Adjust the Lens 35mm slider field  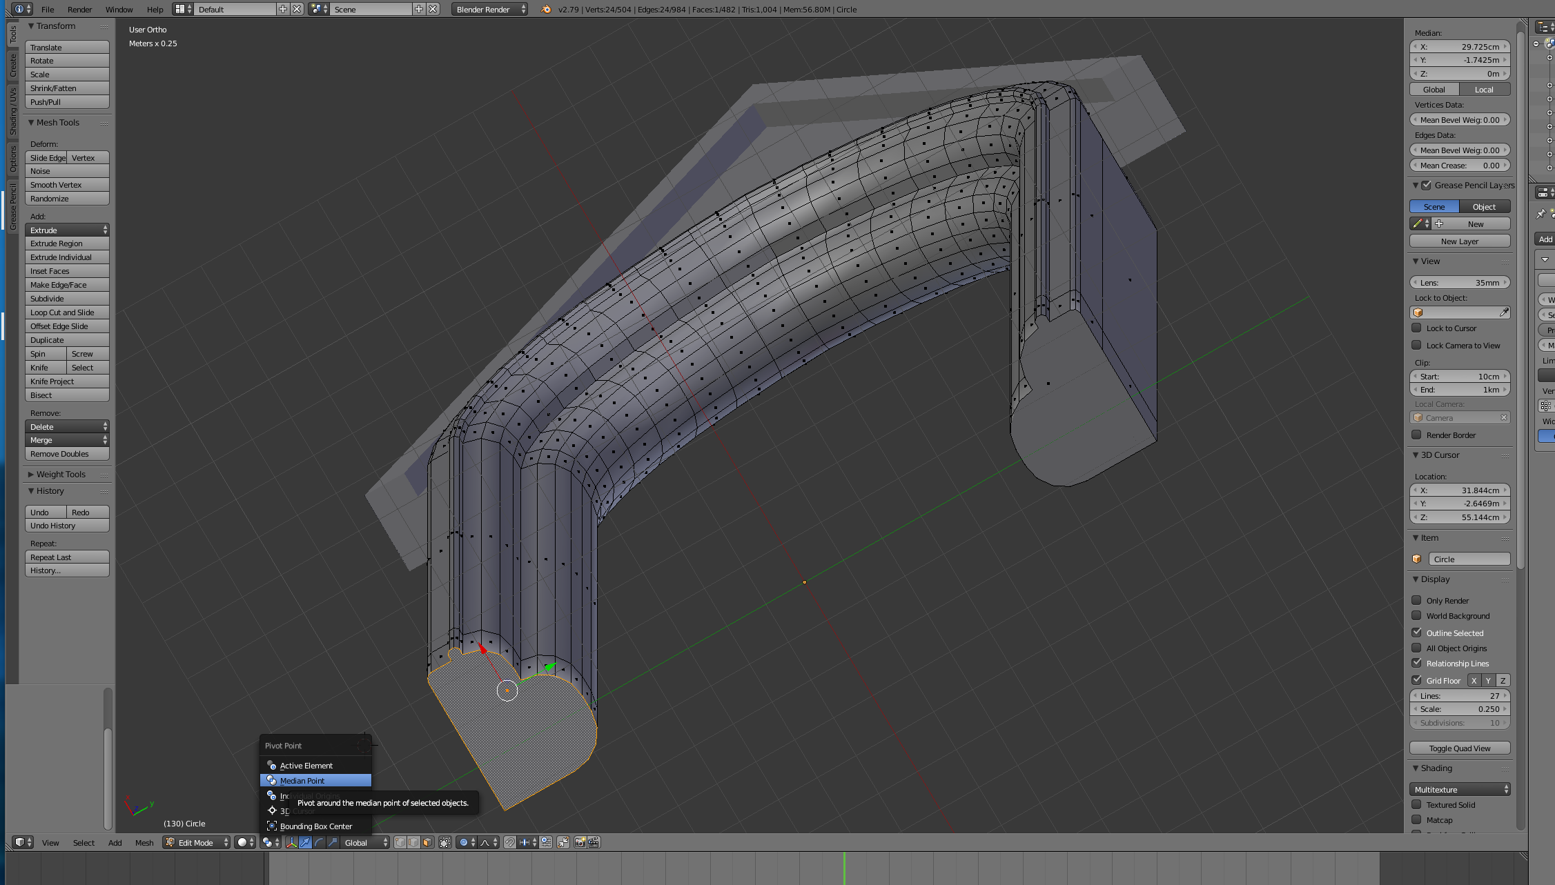click(1460, 282)
